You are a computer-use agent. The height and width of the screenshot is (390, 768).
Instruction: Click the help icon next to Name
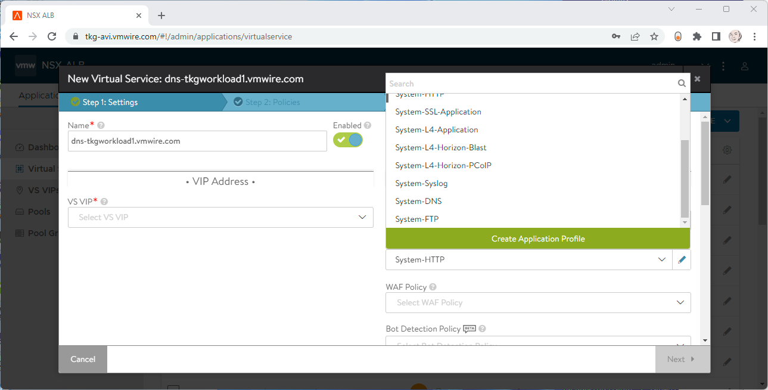pos(101,126)
